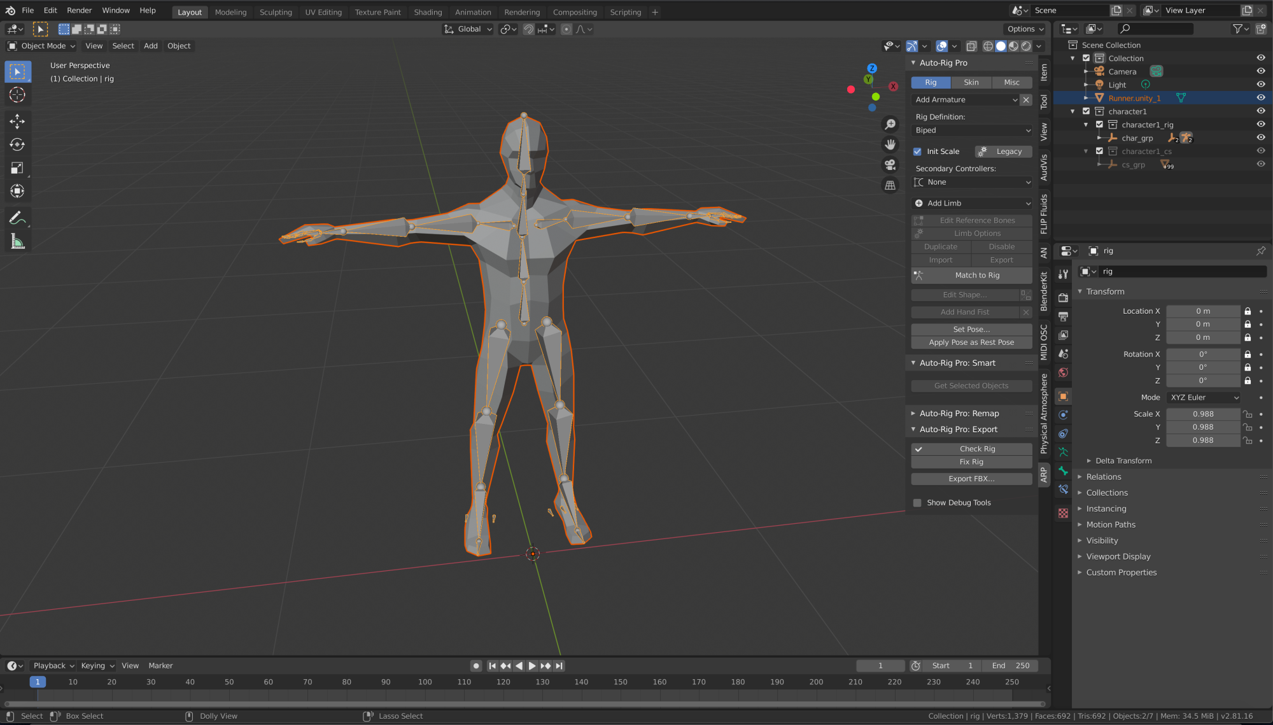Click the outliner filter funnel icon

click(x=1237, y=29)
